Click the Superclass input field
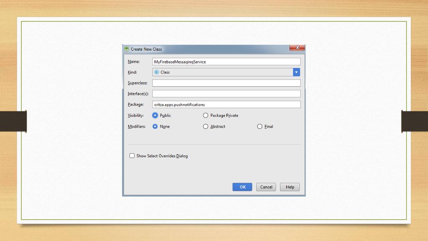 [226, 83]
